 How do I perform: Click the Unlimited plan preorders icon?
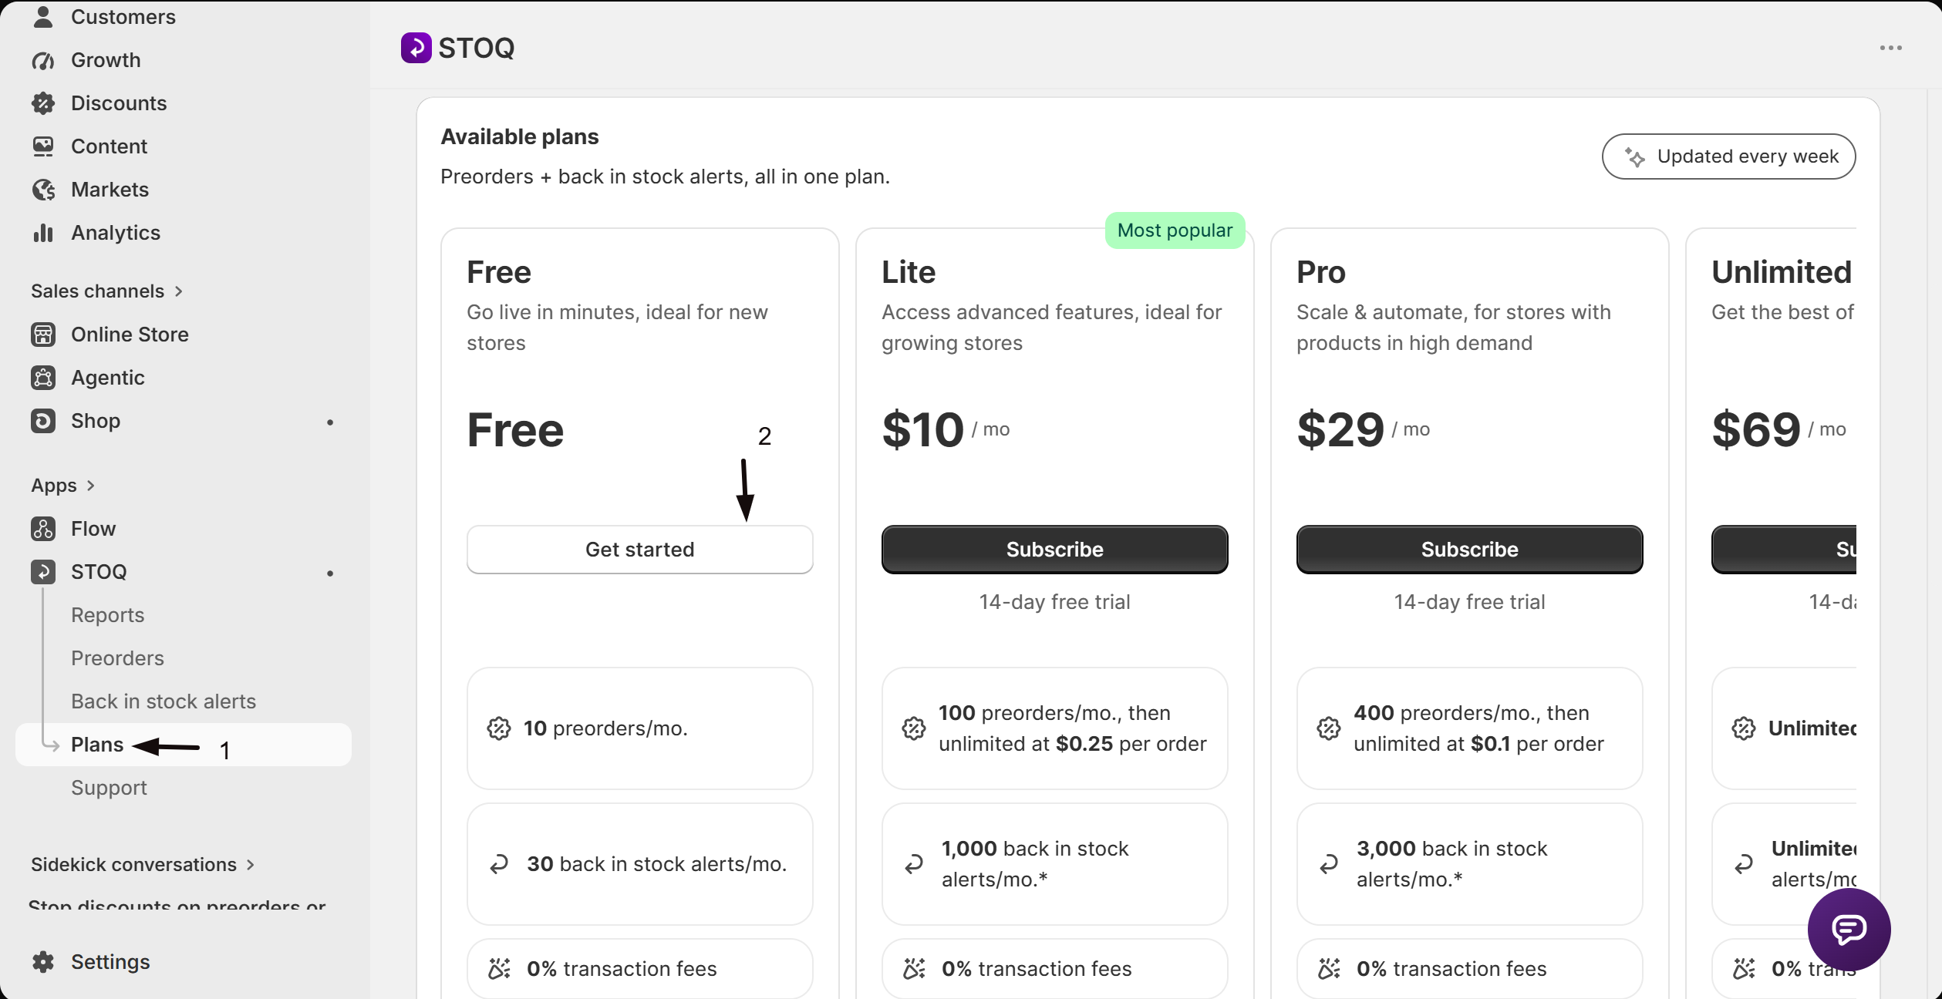coord(1744,728)
